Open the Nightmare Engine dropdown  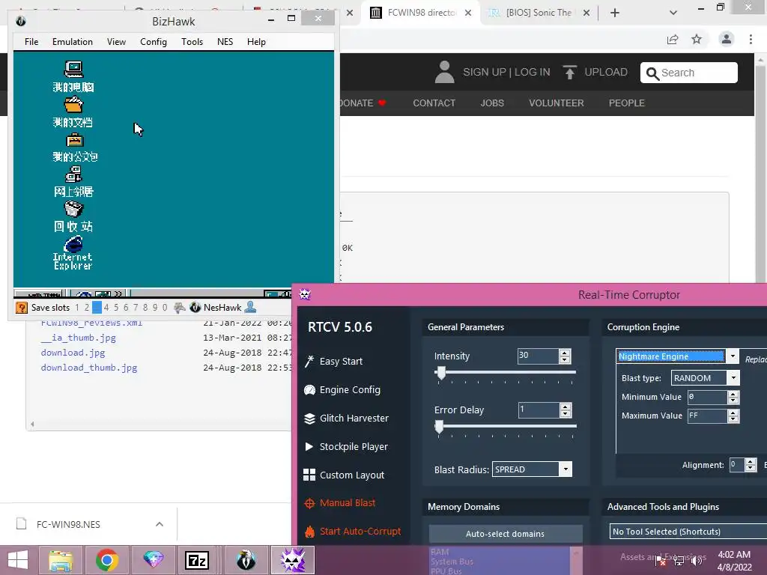pos(733,356)
